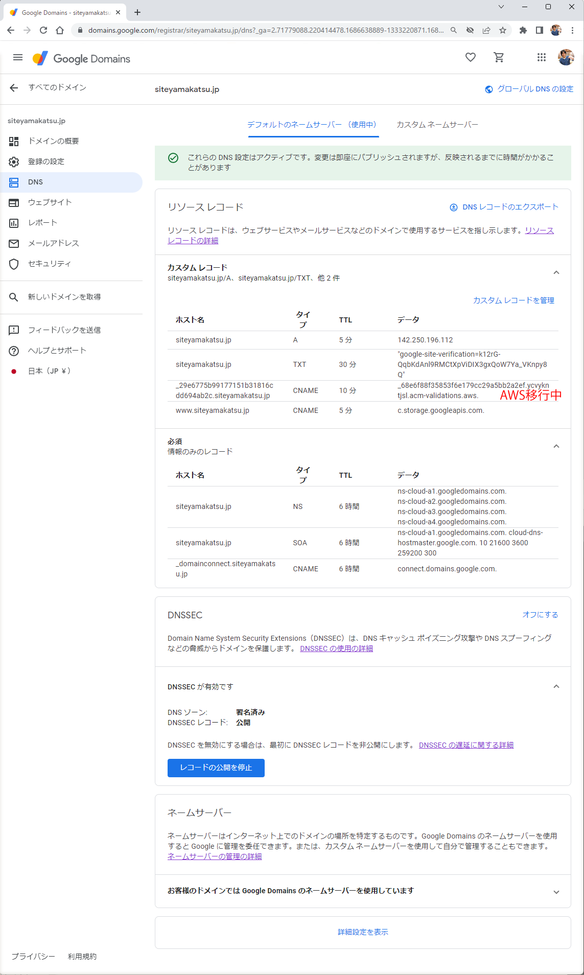The image size is (584, 975).
Task: Click the Google Domains logo
Action: 81,59
